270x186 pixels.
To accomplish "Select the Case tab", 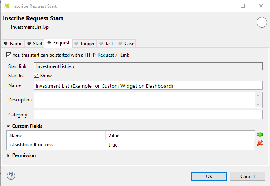I will [126, 43].
